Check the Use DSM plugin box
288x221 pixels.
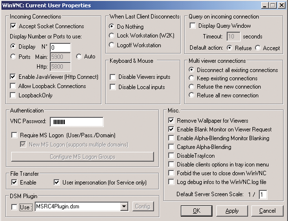(x=14, y=207)
